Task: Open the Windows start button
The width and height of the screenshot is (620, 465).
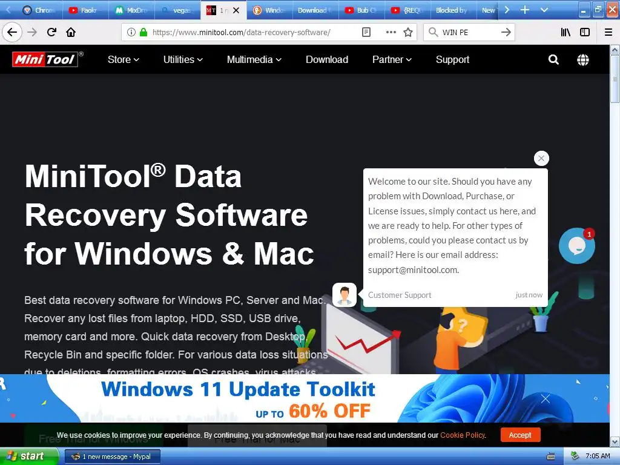Action: tap(29, 456)
